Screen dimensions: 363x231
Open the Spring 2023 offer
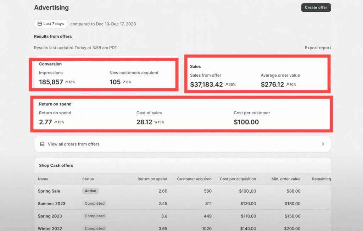tap(50, 216)
